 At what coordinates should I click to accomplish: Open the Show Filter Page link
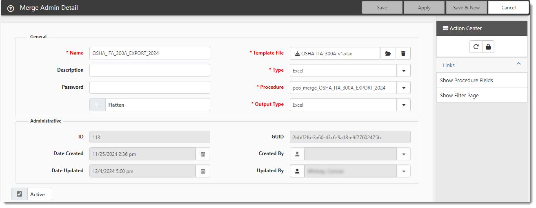(459, 96)
